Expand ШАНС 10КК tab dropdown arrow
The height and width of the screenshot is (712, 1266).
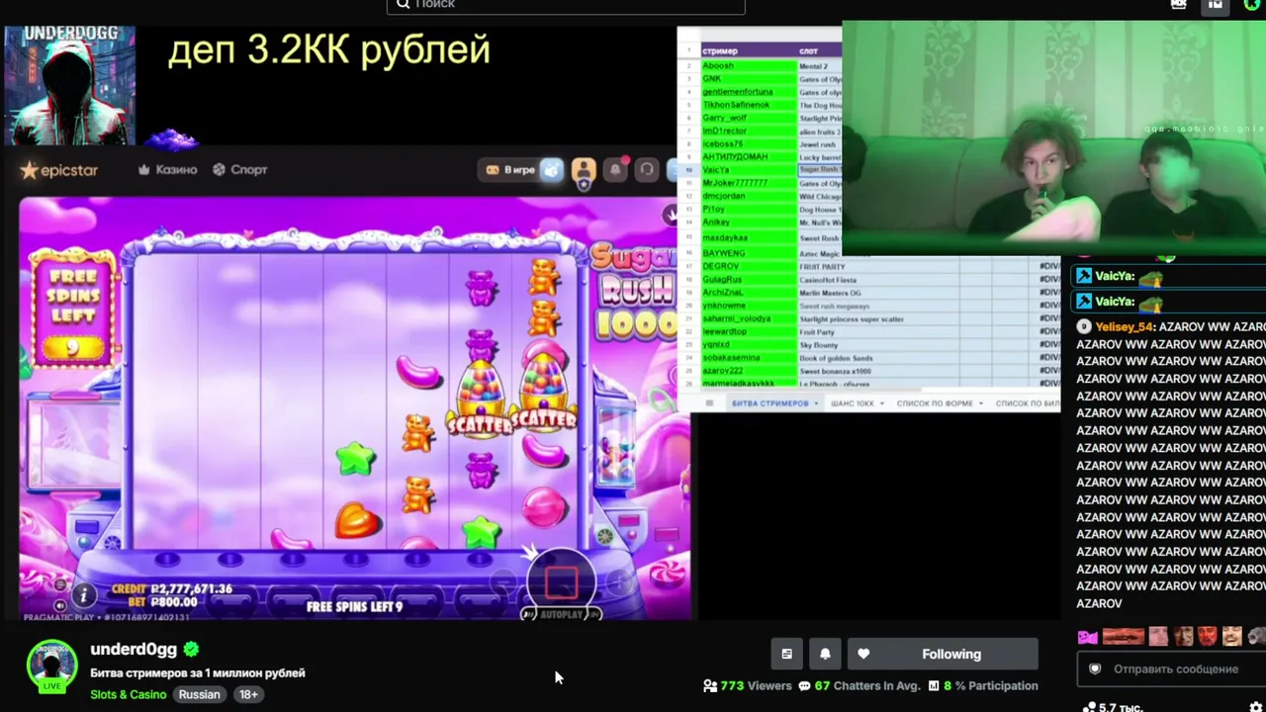[x=881, y=403]
